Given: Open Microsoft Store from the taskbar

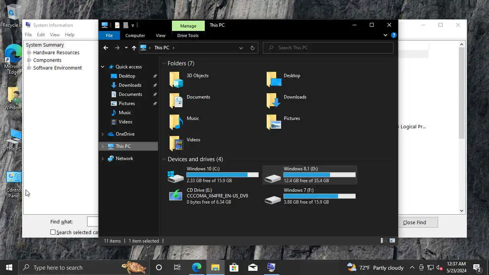Looking at the screenshot, I should tap(234, 267).
